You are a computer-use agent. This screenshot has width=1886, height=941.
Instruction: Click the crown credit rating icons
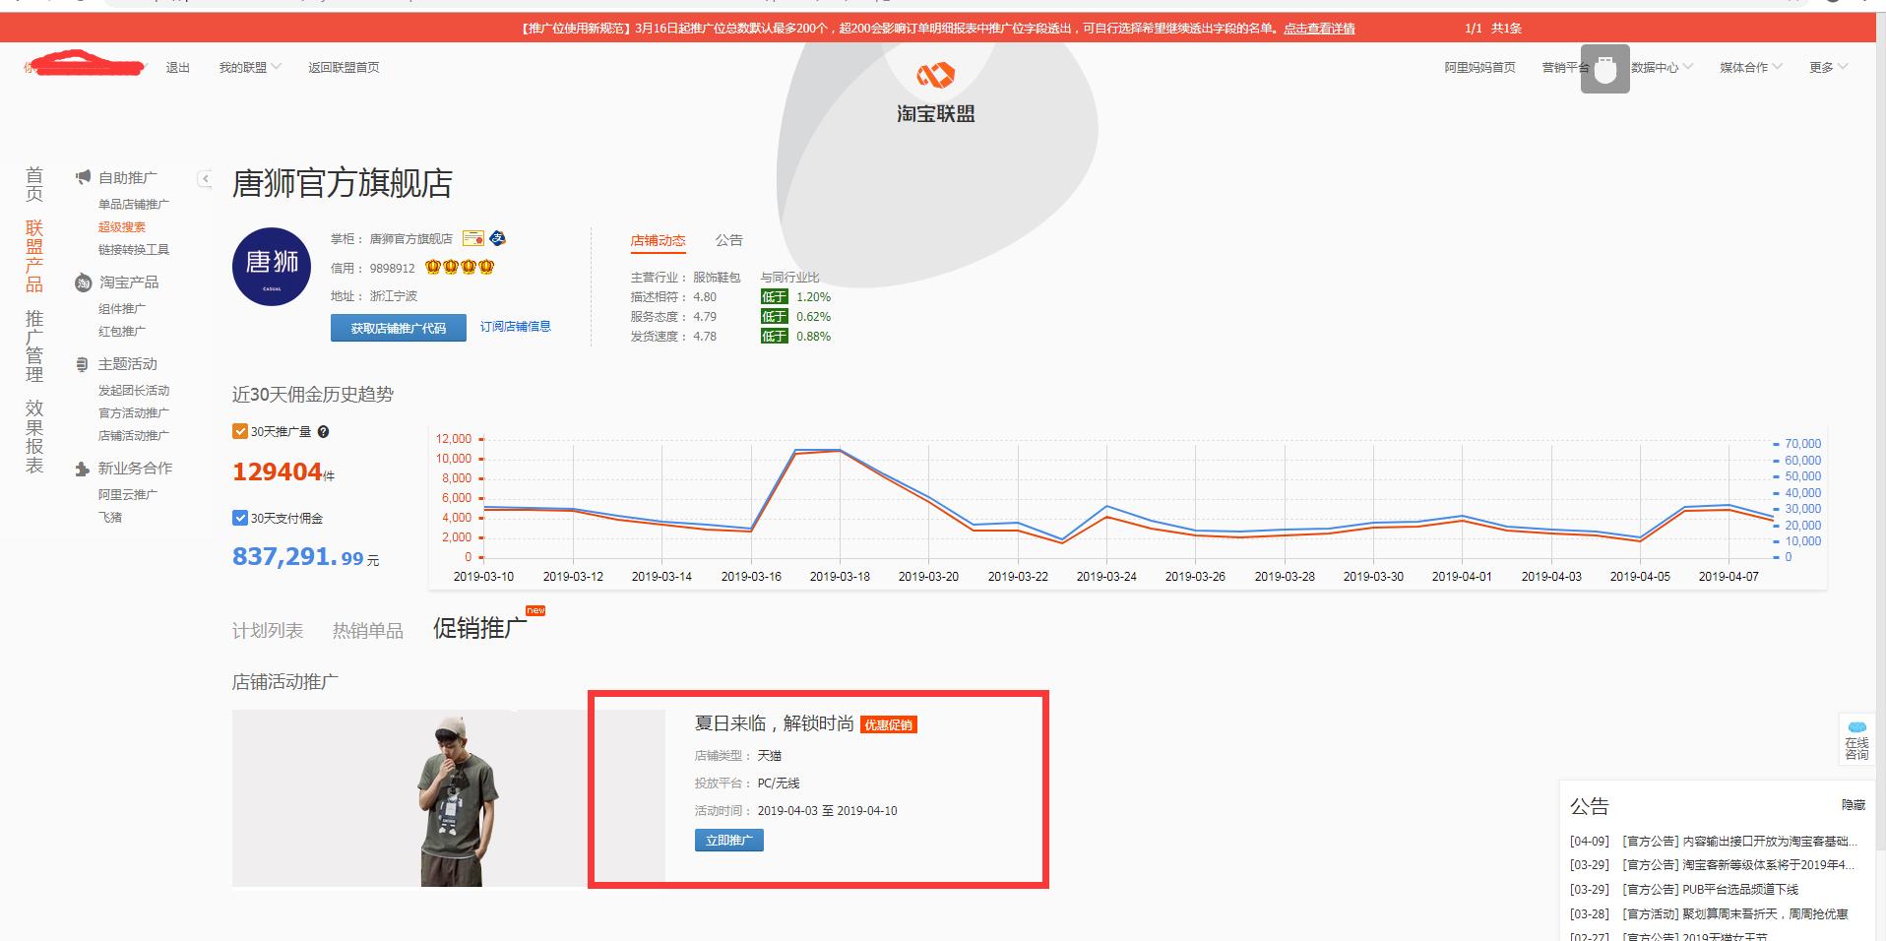pos(460,267)
